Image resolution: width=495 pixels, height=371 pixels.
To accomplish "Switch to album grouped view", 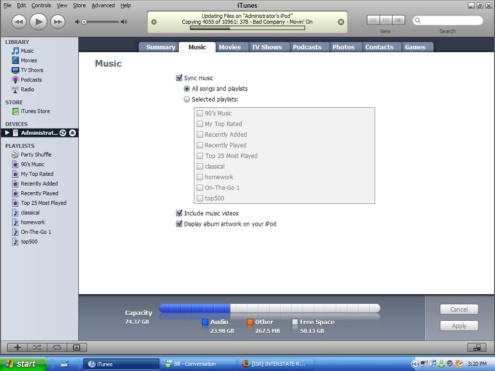I will (x=386, y=20).
